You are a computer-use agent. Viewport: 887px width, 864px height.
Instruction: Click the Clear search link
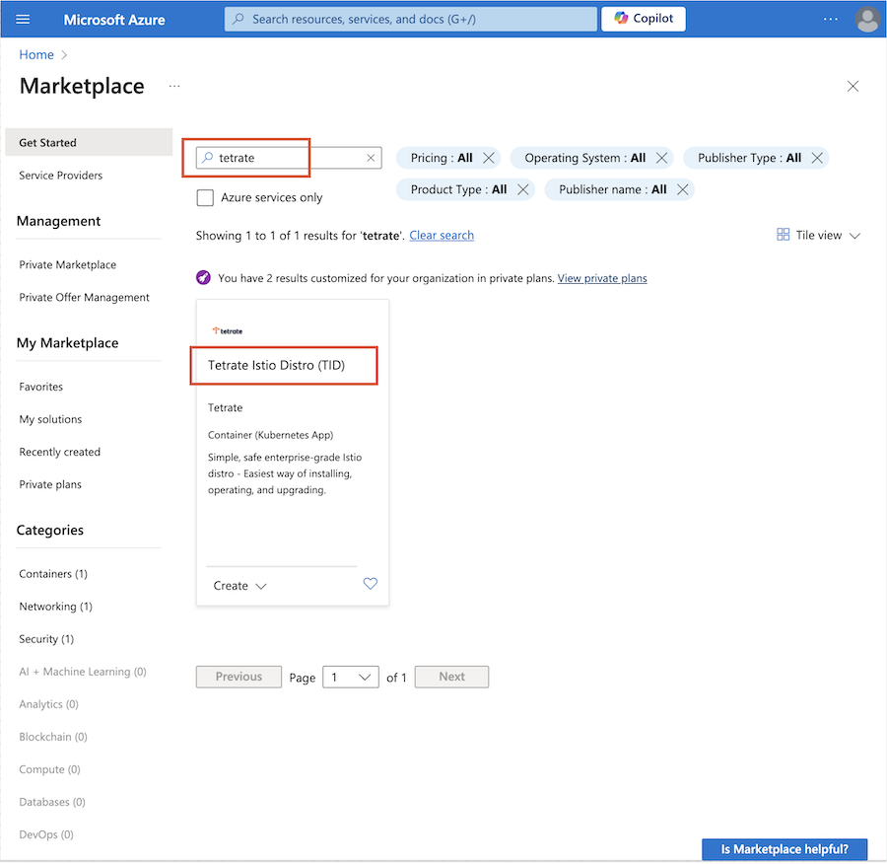442,236
